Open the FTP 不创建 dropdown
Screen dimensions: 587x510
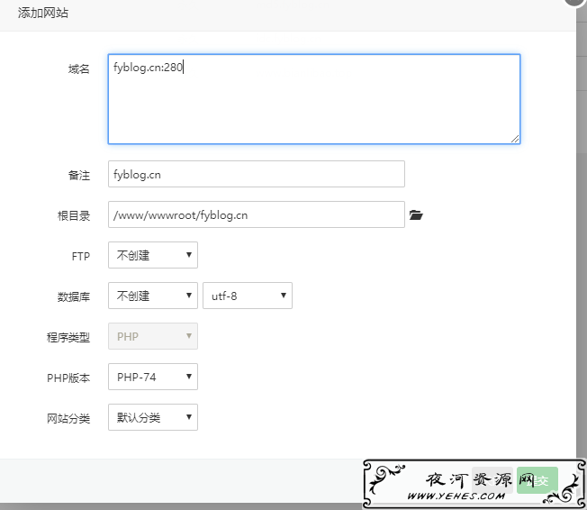[x=153, y=255]
